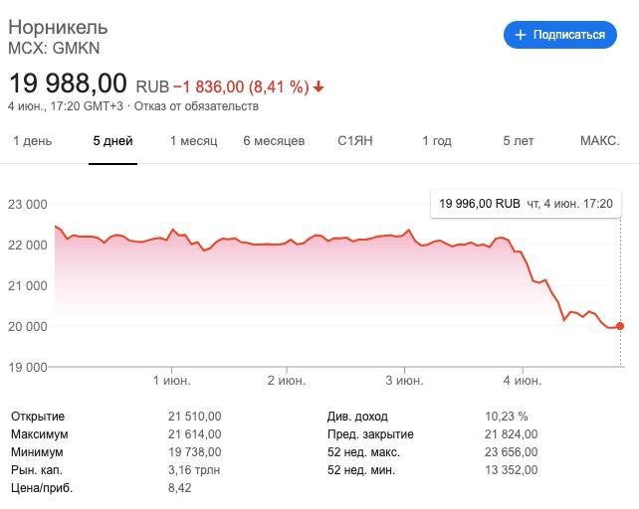
Task: Select the С1ЯН year-to-date tab
Action: pyautogui.click(x=355, y=141)
